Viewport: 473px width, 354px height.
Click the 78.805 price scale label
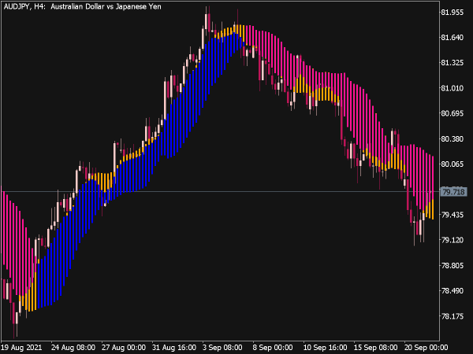(453, 266)
